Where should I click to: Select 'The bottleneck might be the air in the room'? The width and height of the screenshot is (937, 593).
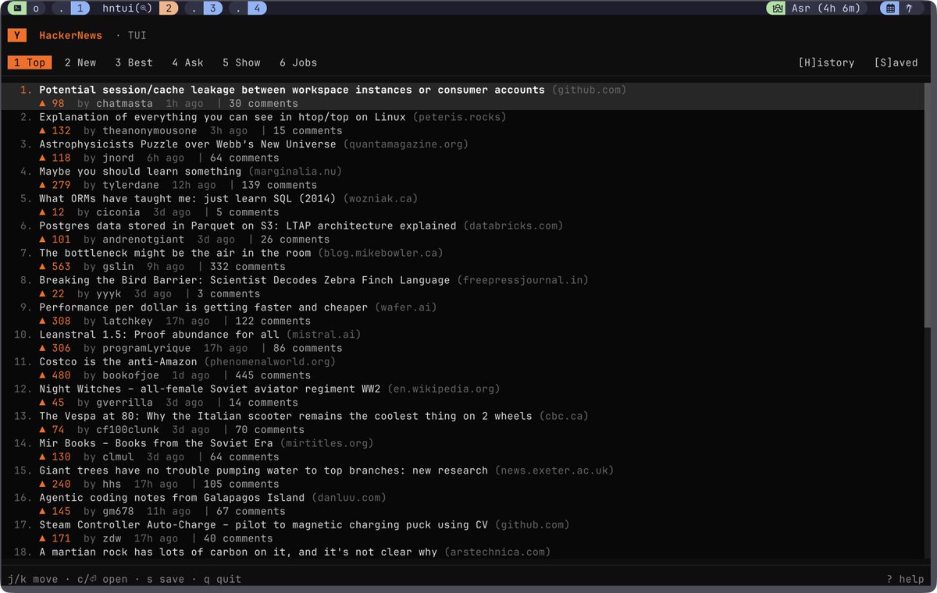click(175, 253)
